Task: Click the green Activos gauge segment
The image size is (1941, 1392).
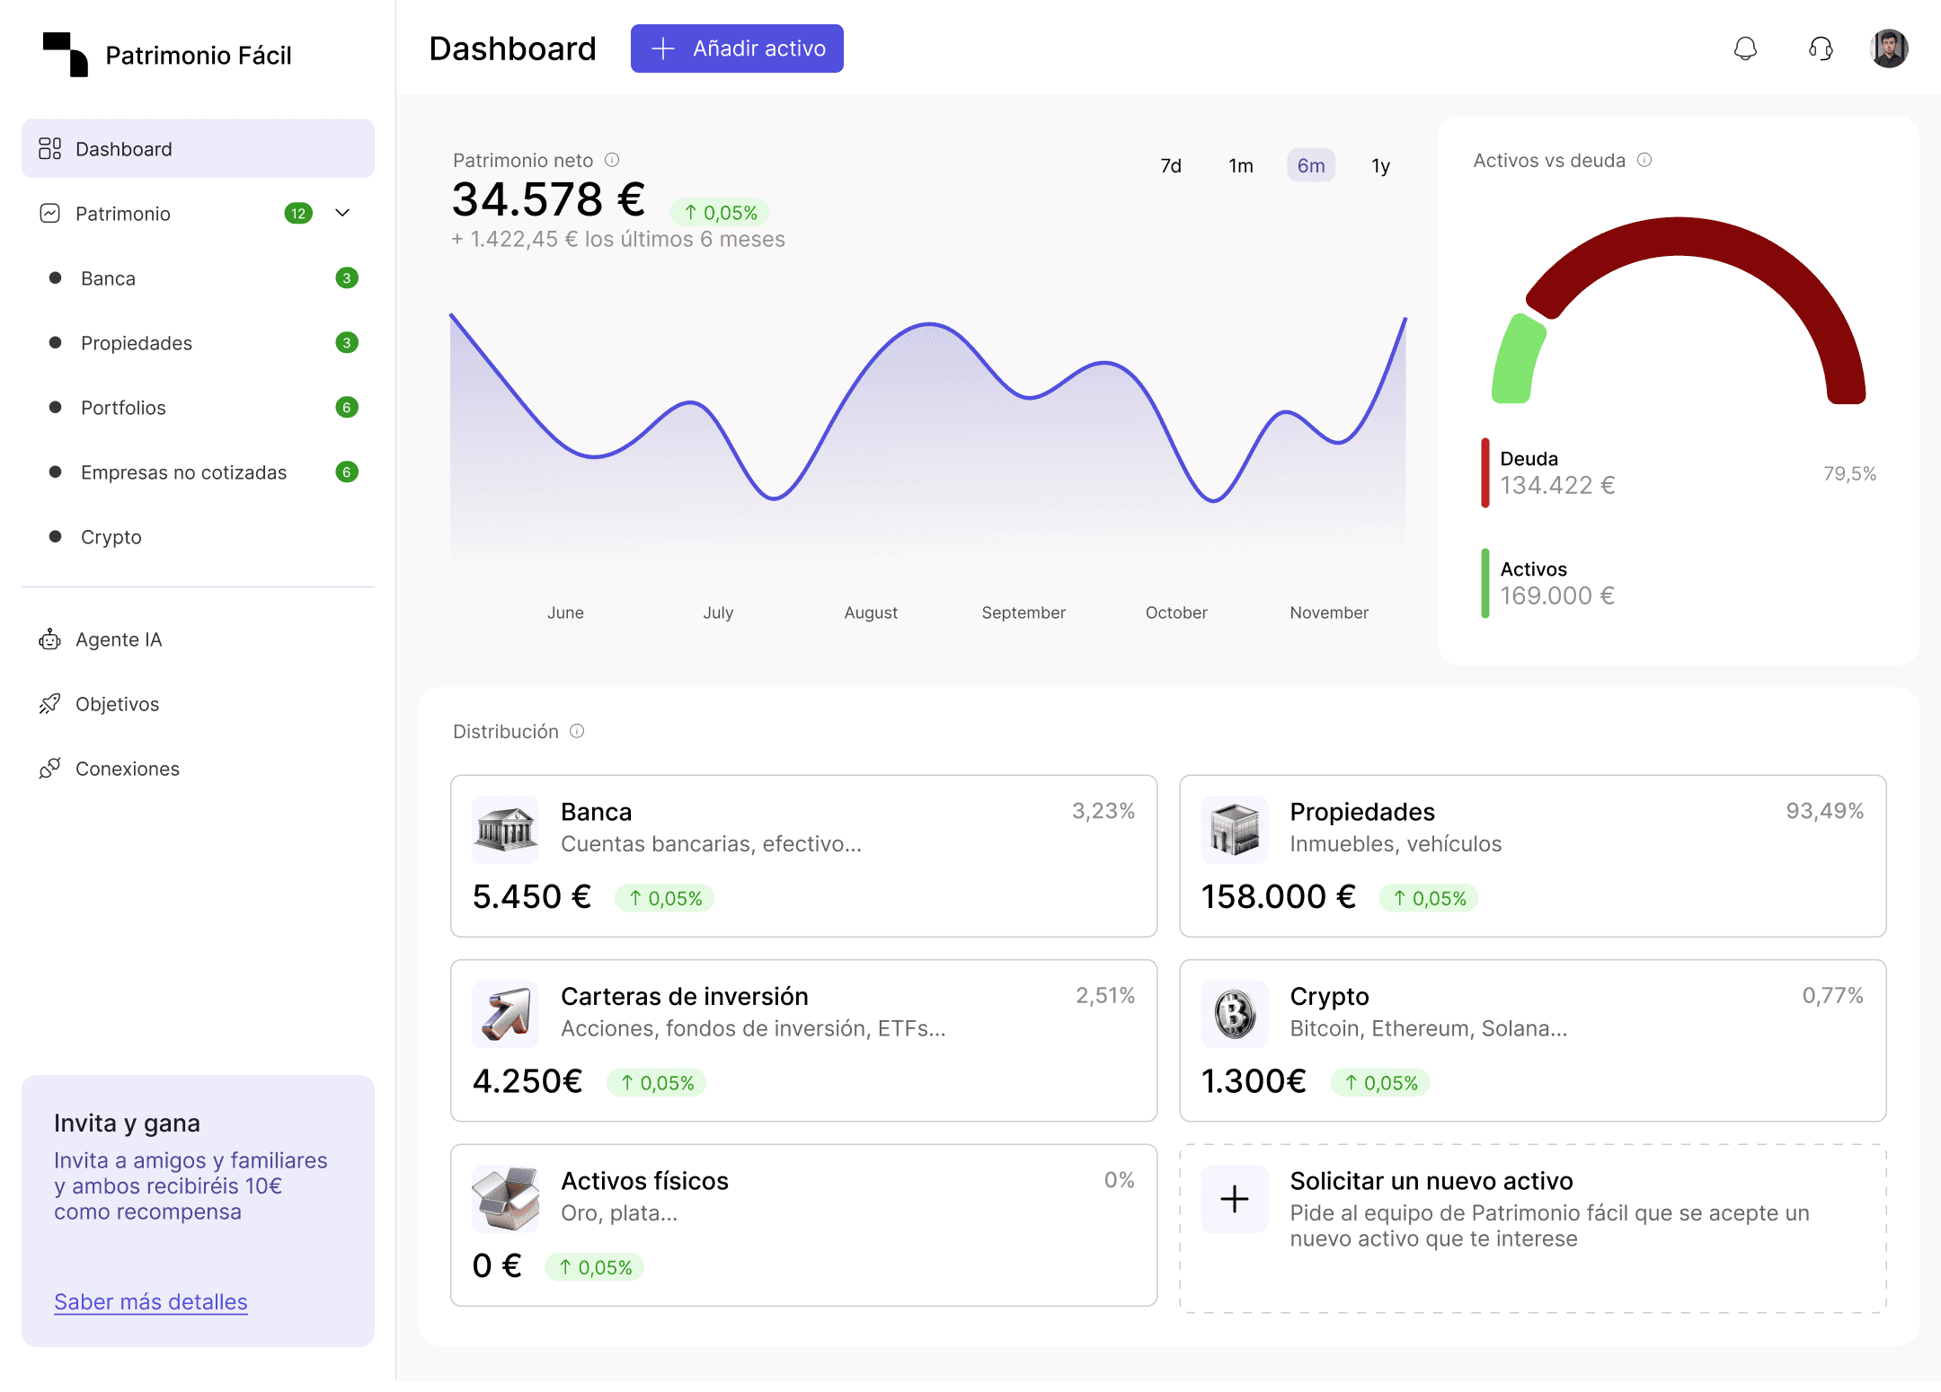Action: [x=1517, y=359]
